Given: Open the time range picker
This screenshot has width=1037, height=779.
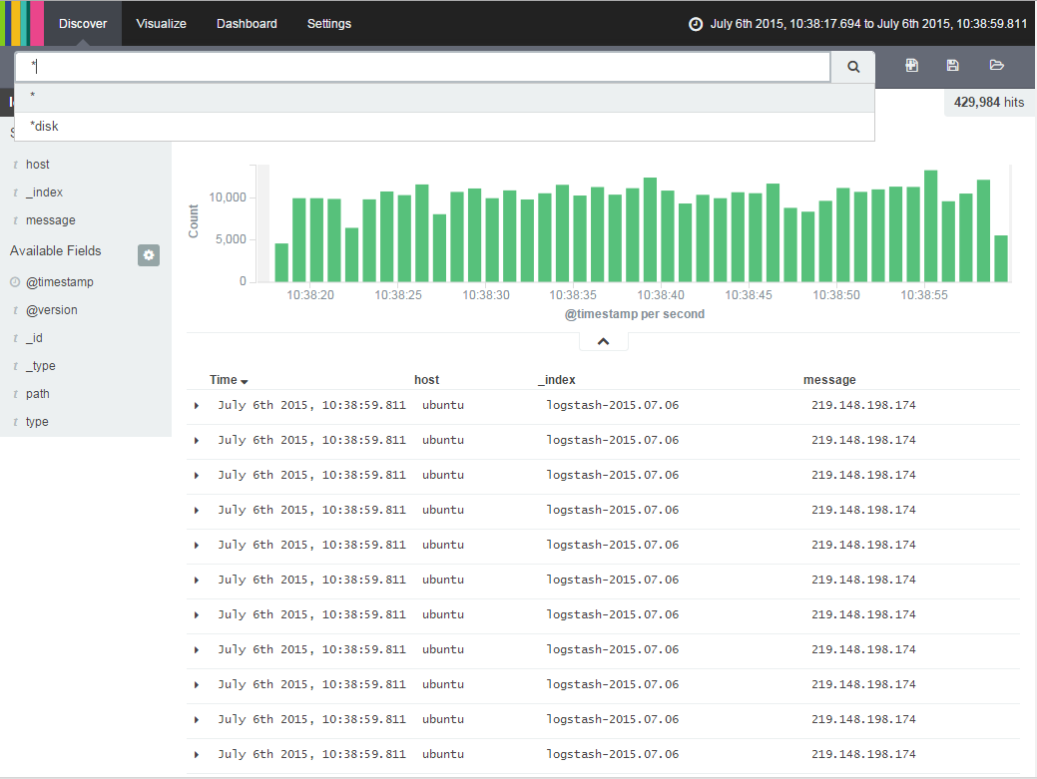Looking at the screenshot, I should pyautogui.click(x=858, y=24).
